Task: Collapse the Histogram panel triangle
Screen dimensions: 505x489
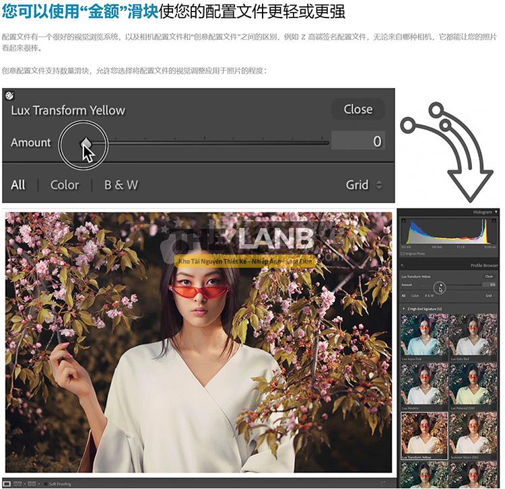Action: [x=496, y=212]
